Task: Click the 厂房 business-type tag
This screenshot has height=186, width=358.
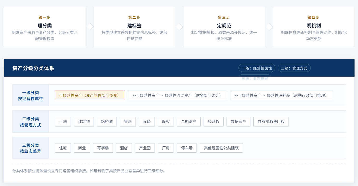Action: click(166, 148)
